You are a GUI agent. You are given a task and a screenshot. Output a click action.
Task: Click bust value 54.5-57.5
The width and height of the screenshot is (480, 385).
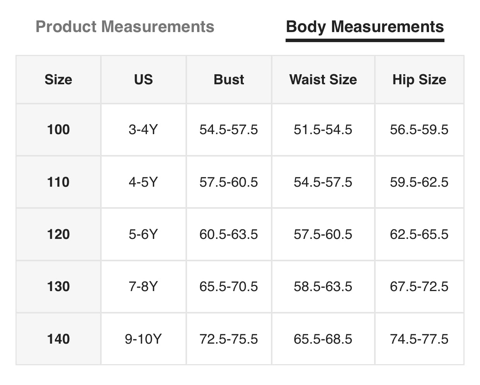[229, 129]
